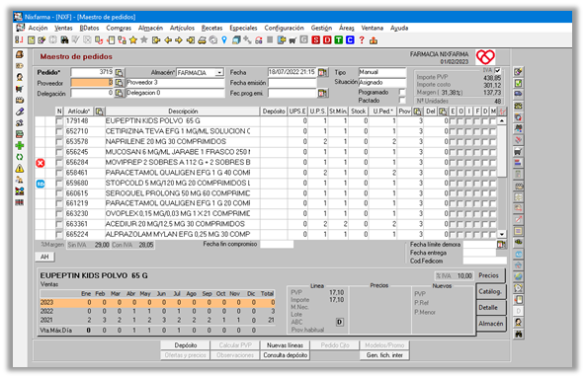Open the Gestión menu
This screenshot has width=585, height=378.
tap(321, 28)
